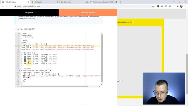Image resolution: width=188 pixels, height=106 pixels.
Task: Open the blue square extension icon
Action: coord(162,6)
